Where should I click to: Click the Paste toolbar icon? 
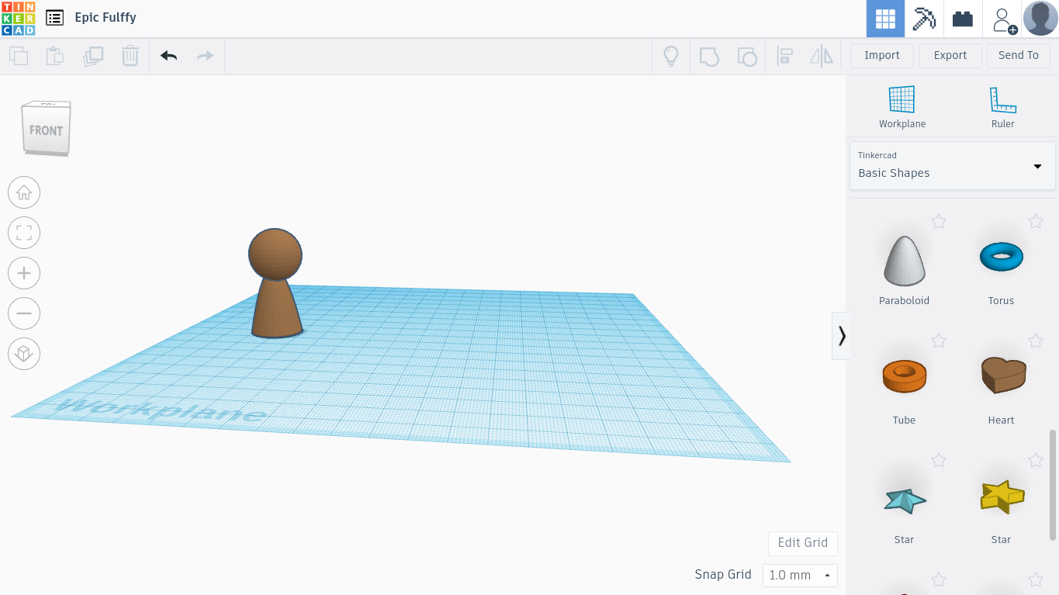[54, 56]
